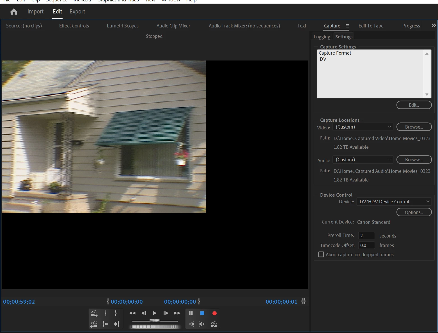Open the Audio location dropdown
This screenshot has height=333, width=438.
pos(363,160)
